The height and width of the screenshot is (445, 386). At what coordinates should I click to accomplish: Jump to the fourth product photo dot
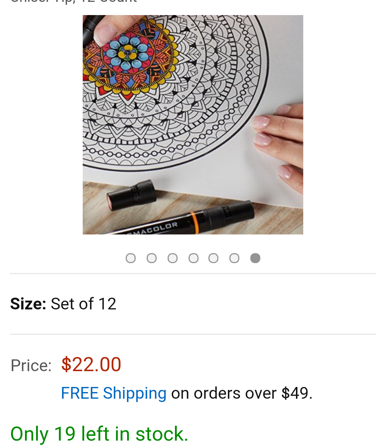pyautogui.click(x=193, y=258)
